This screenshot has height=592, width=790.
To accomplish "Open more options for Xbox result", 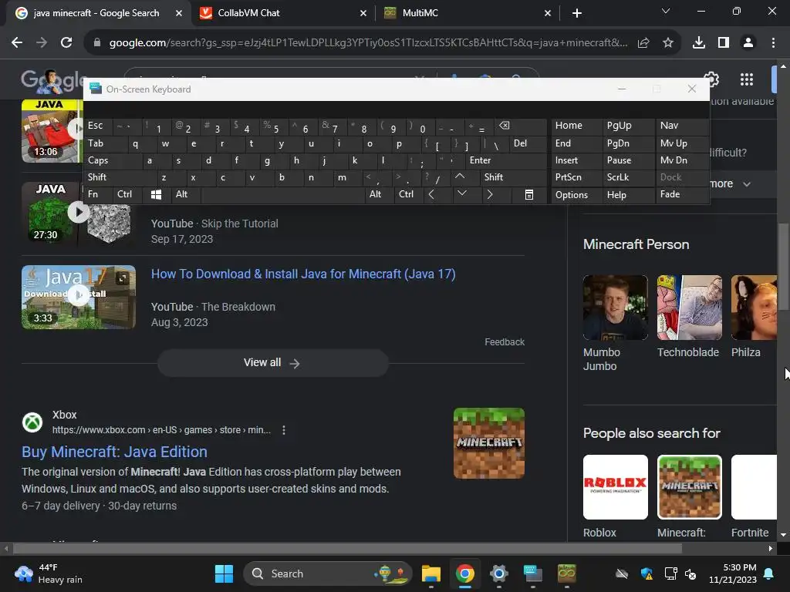I will pyautogui.click(x=284, y=430).
